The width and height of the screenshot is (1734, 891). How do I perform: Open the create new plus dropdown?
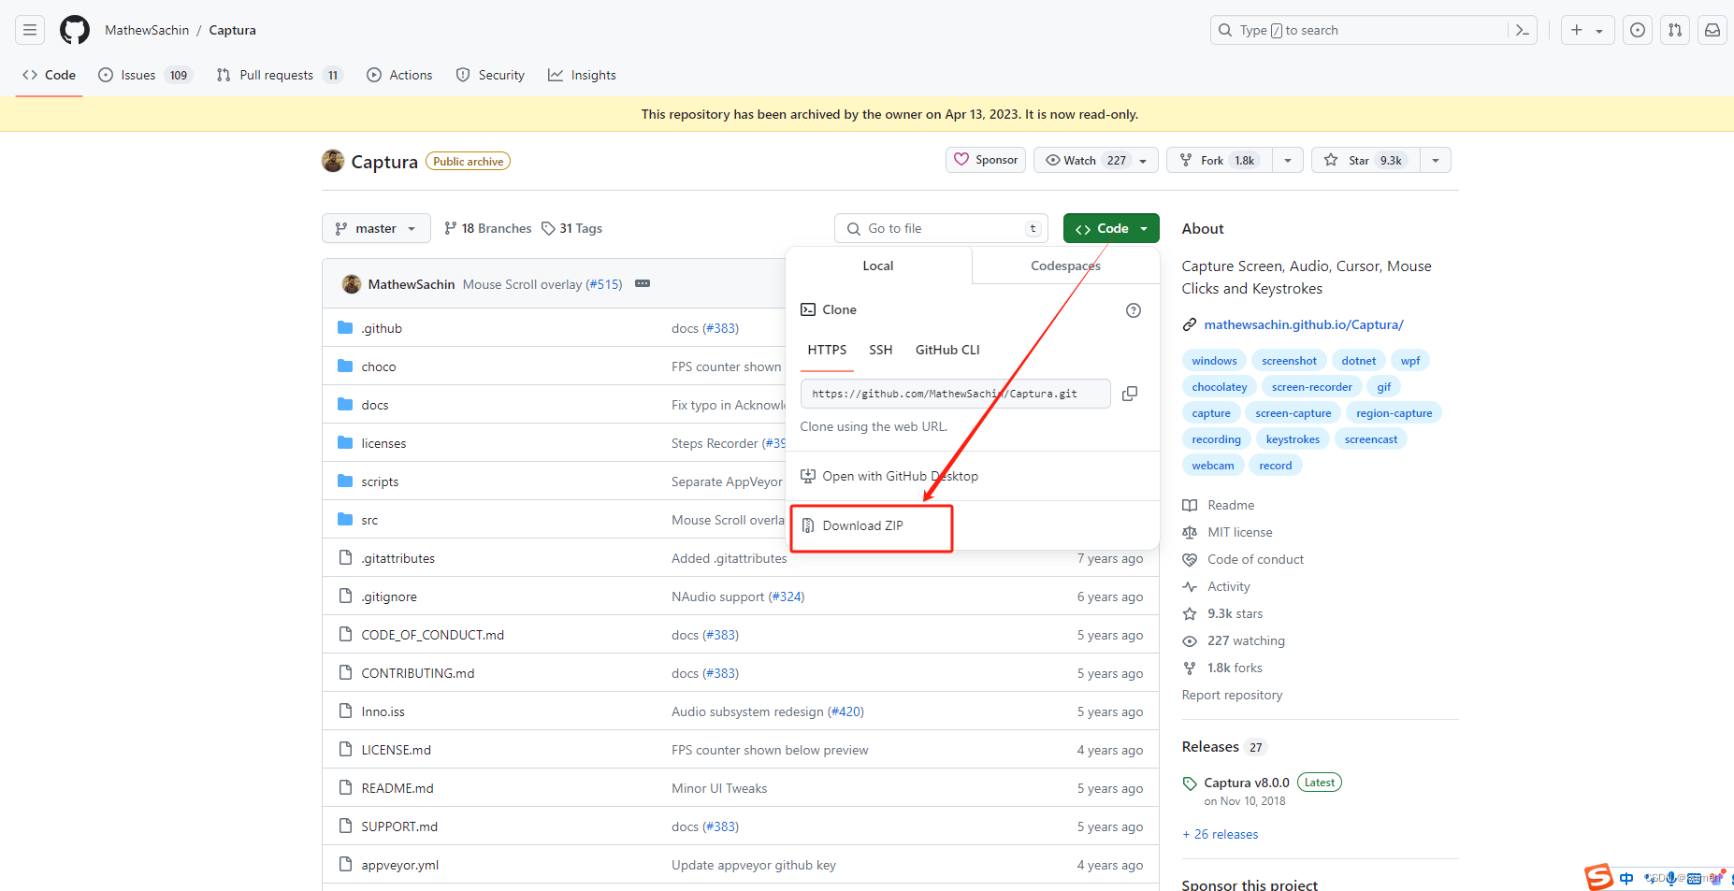point(1586,30)
